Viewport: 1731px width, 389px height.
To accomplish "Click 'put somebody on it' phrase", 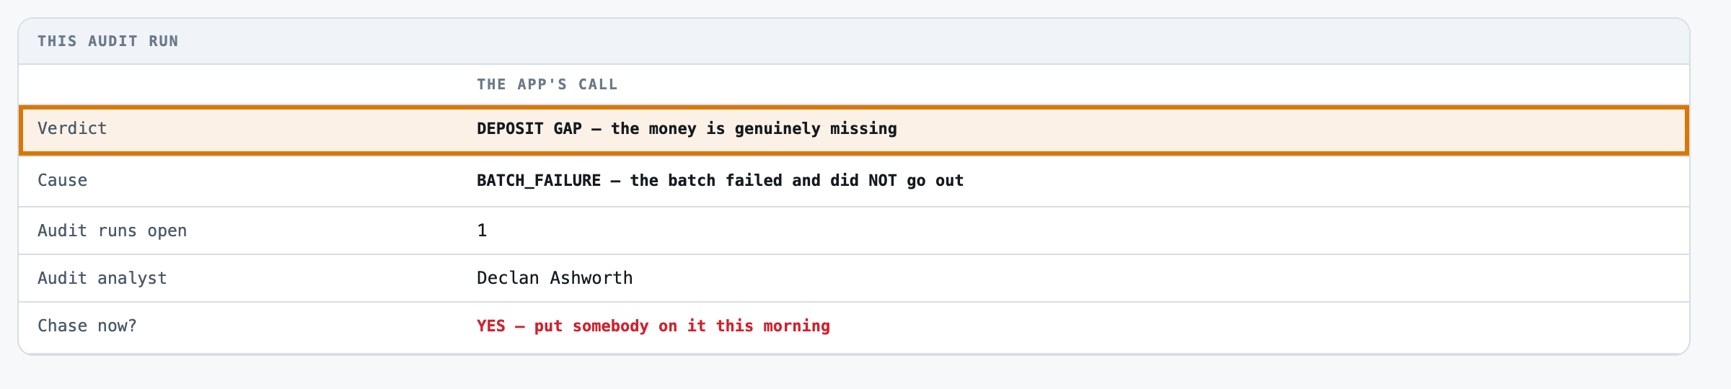I will pos(620,326).
